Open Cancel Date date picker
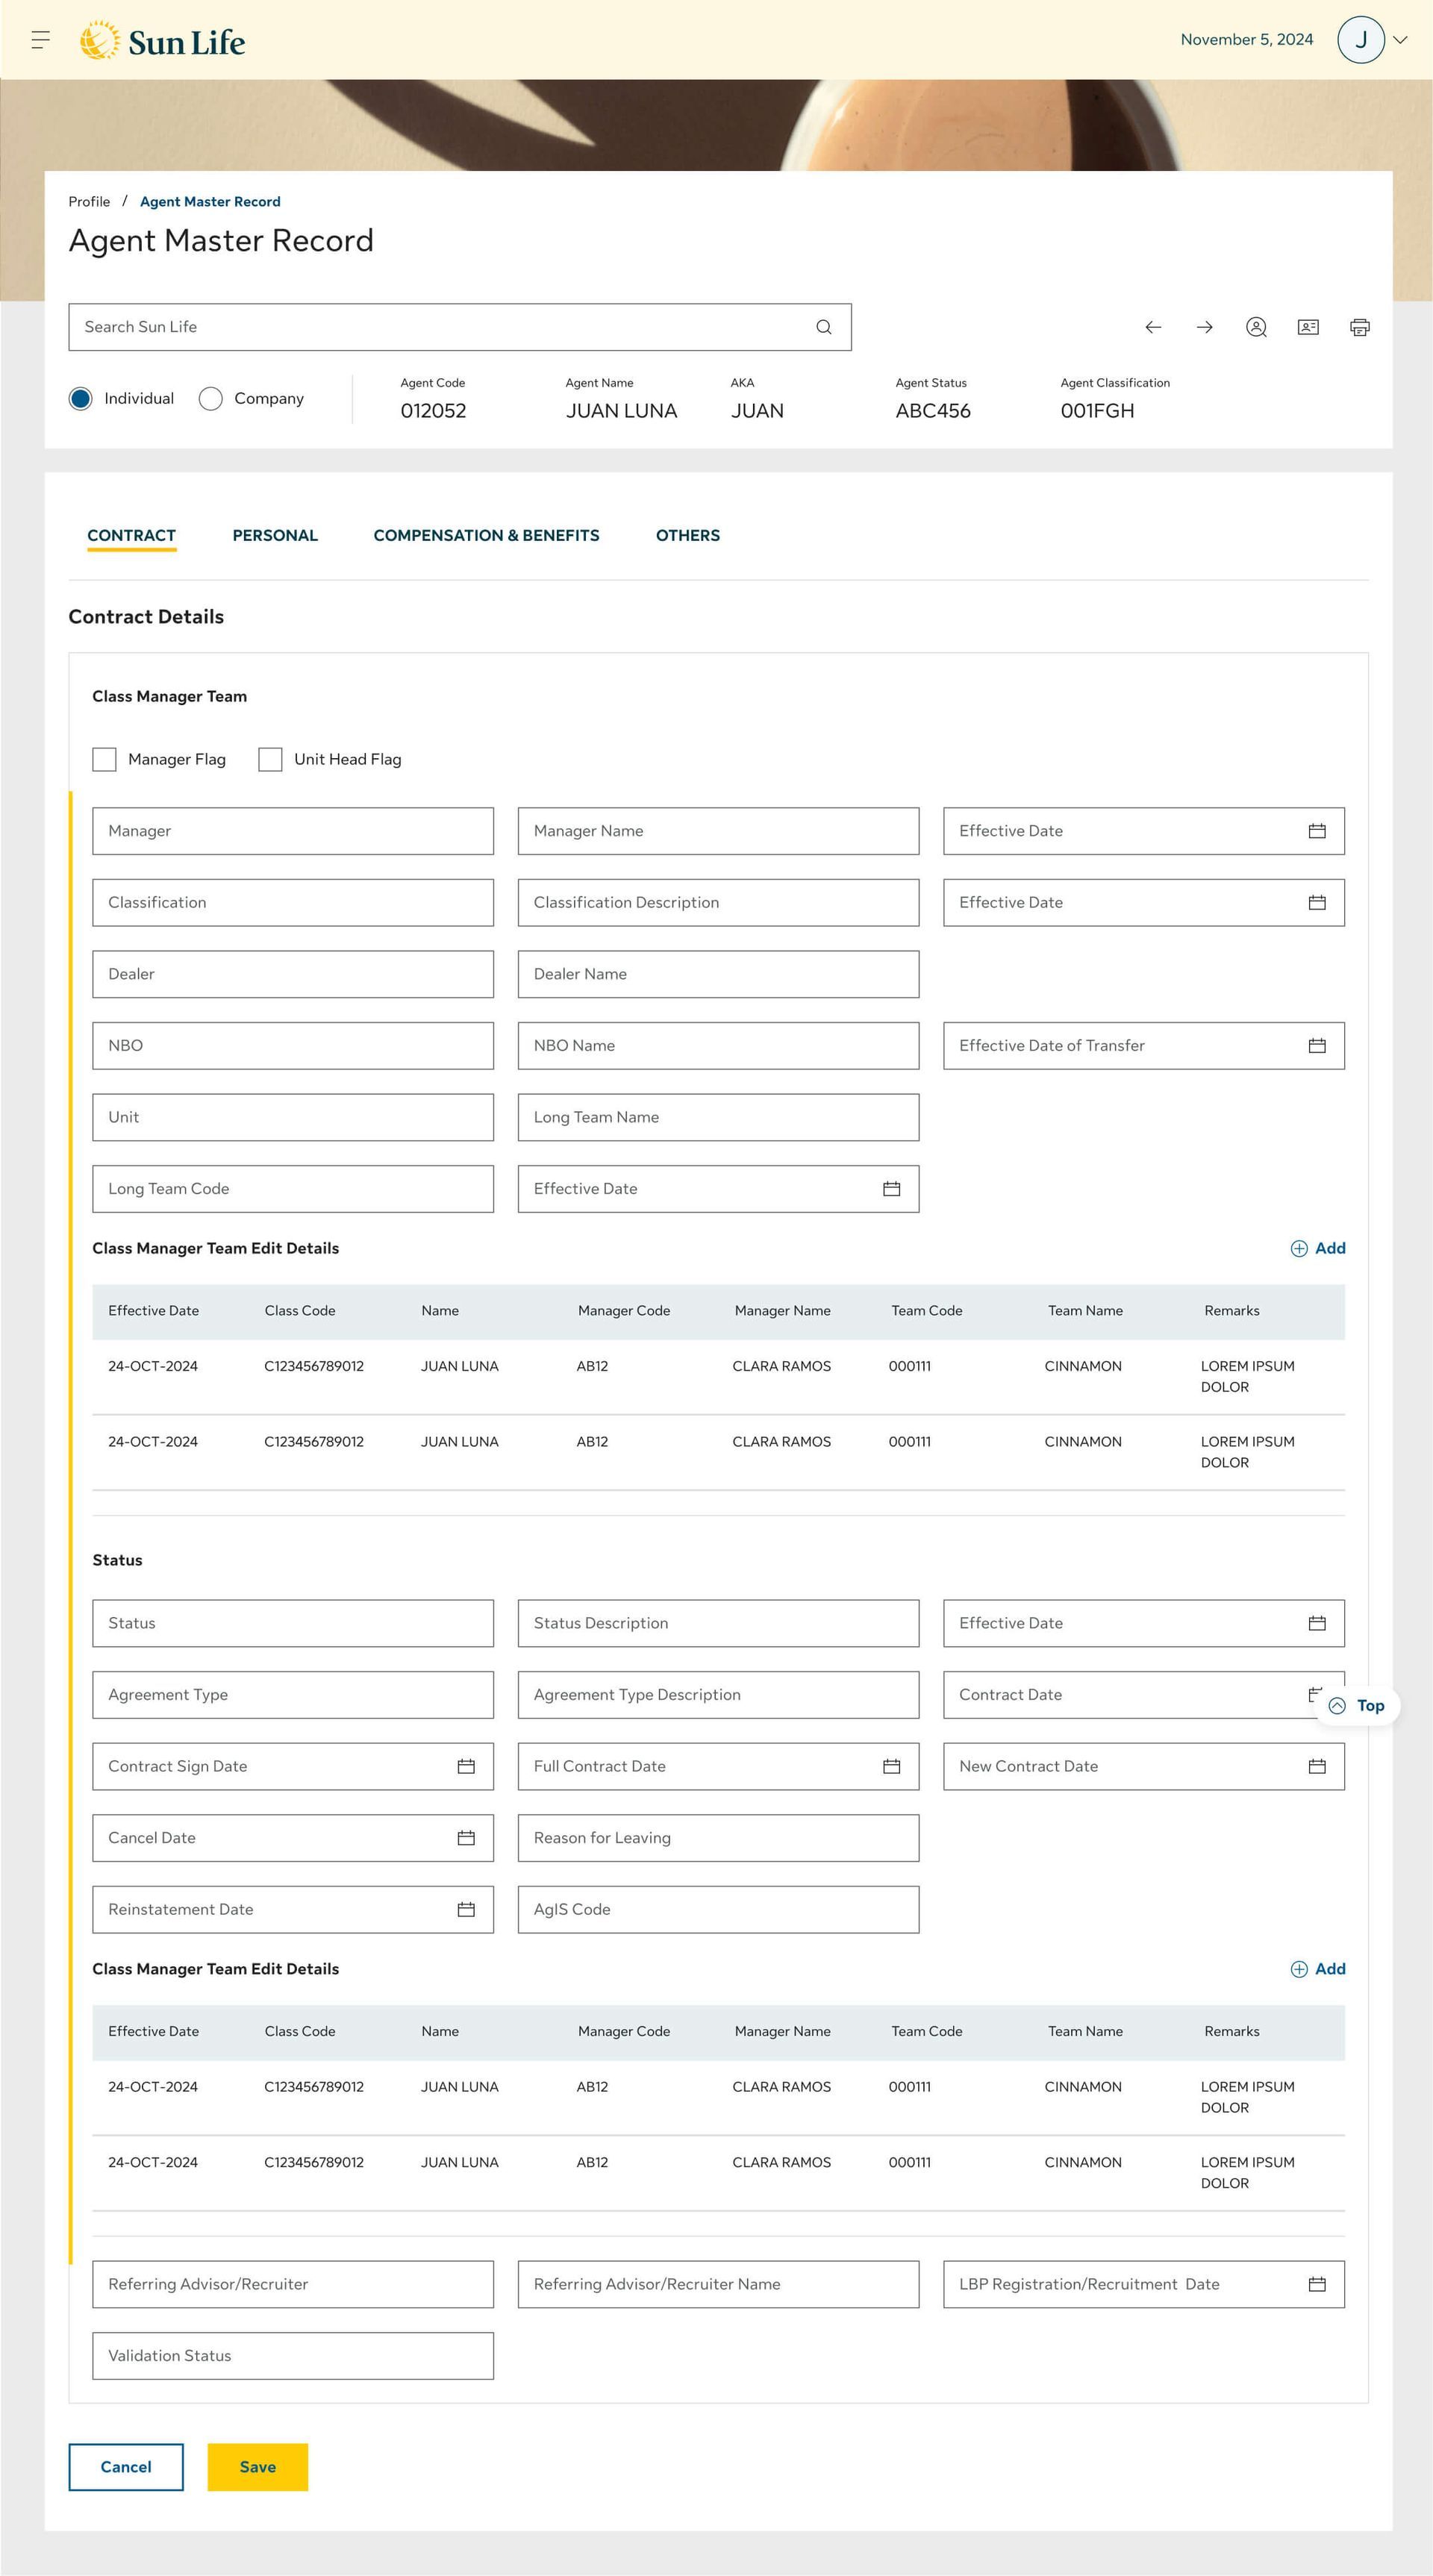 [466, 1838]
